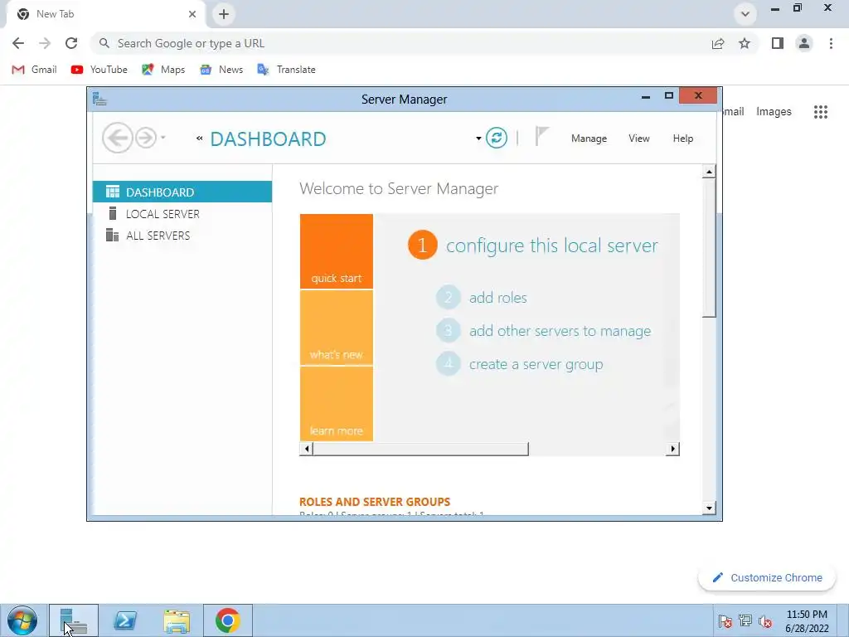Click the horizontal scrollbar left arrow
This screenshot has height=637, width=849.
coord(307,449)
